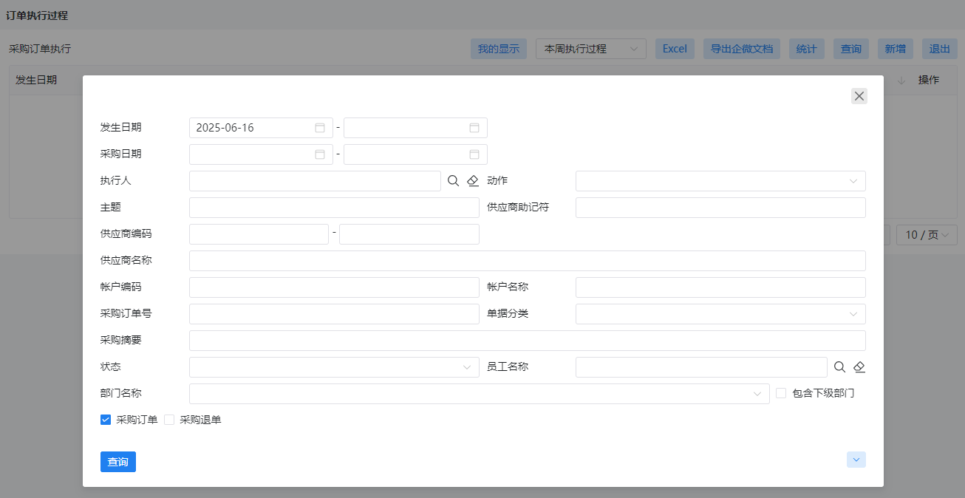The height and width of the screenshot is (498, 965).
Task: Toggle the 采购订单 checkbox
Action: tap(106, 420)
